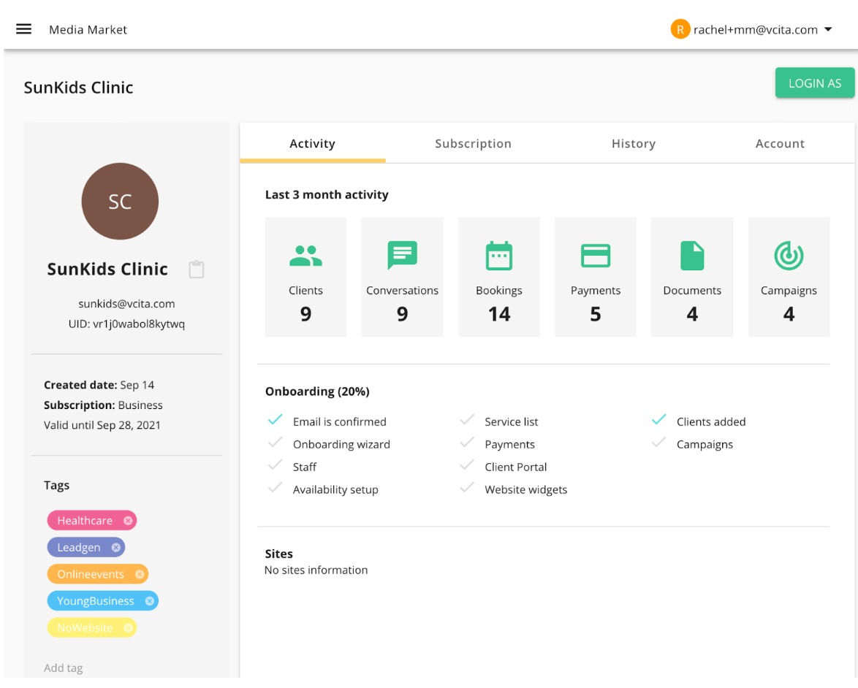858x688 pixels.
Task: Click the Email is confirmed checkmark
Action: click(x=276, y=420)
